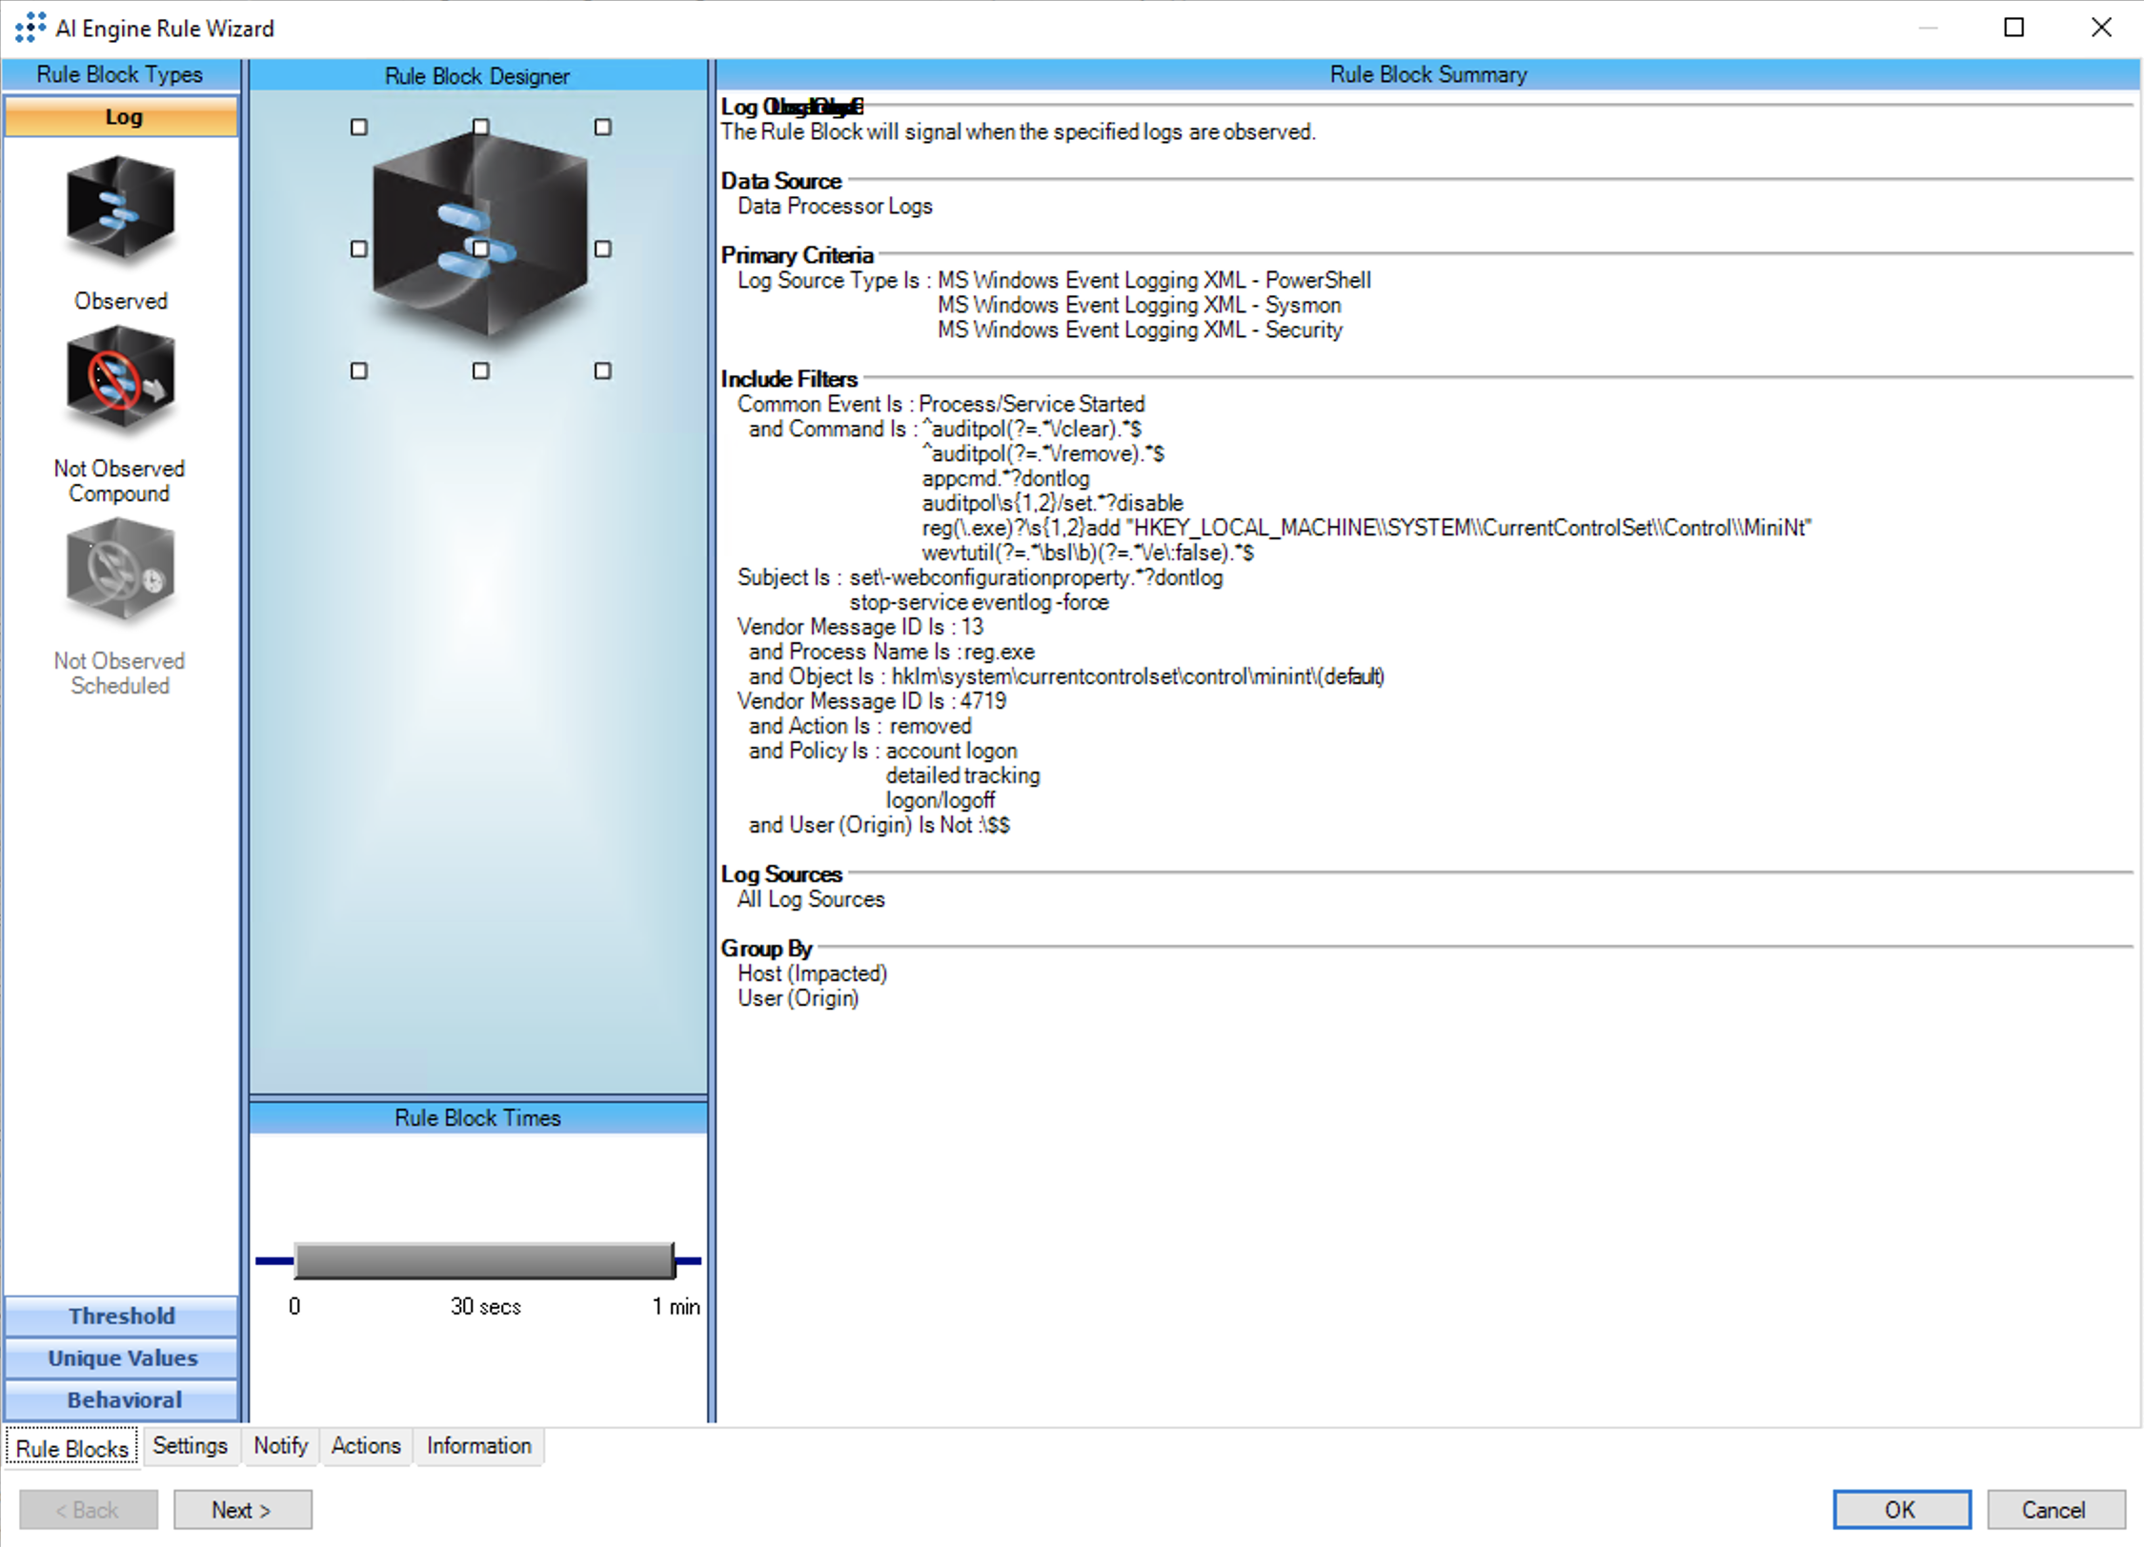2144x1547 pixels.
Task: Open the Notify tab
Action: coord(280,1445)
